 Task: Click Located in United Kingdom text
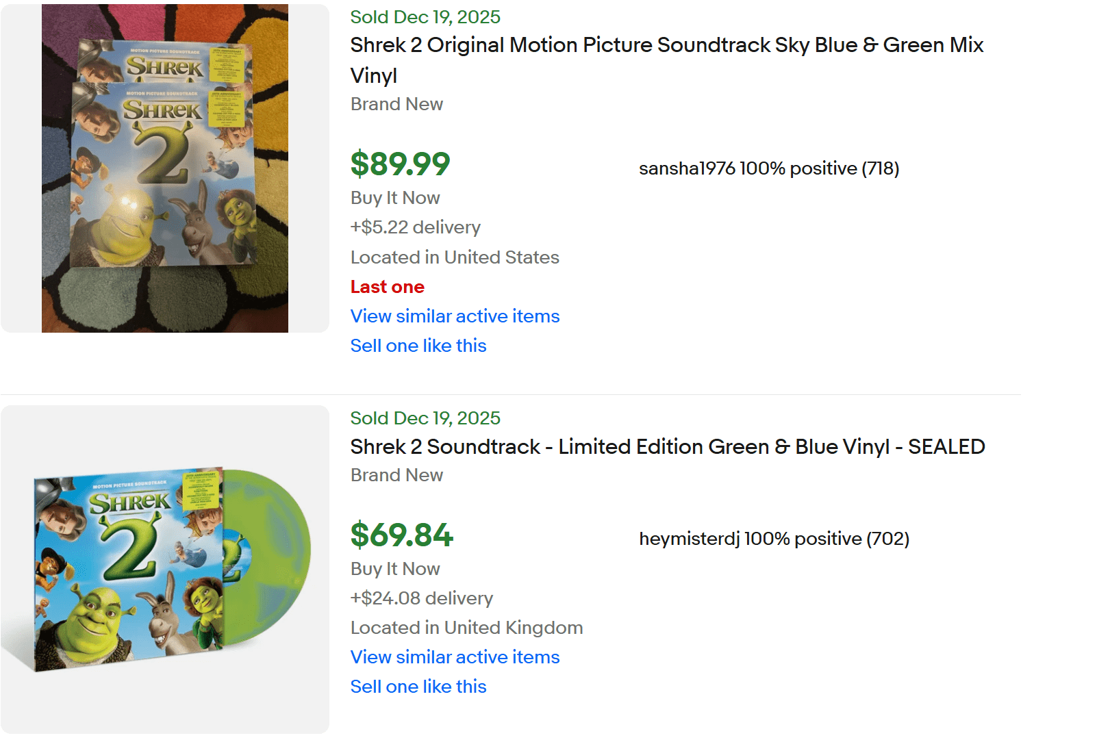[466, 627]
